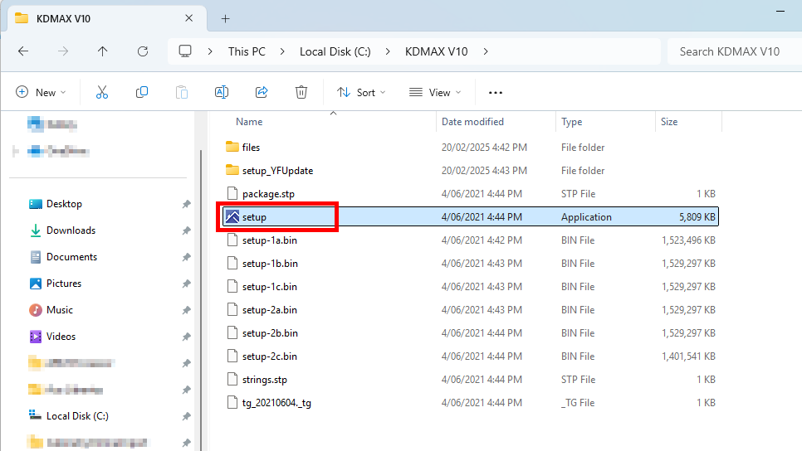The width and height of the screenshot is (802, 451).
Task: Expand chevron after KDMAX V10 in path
Action: [486, 51]
